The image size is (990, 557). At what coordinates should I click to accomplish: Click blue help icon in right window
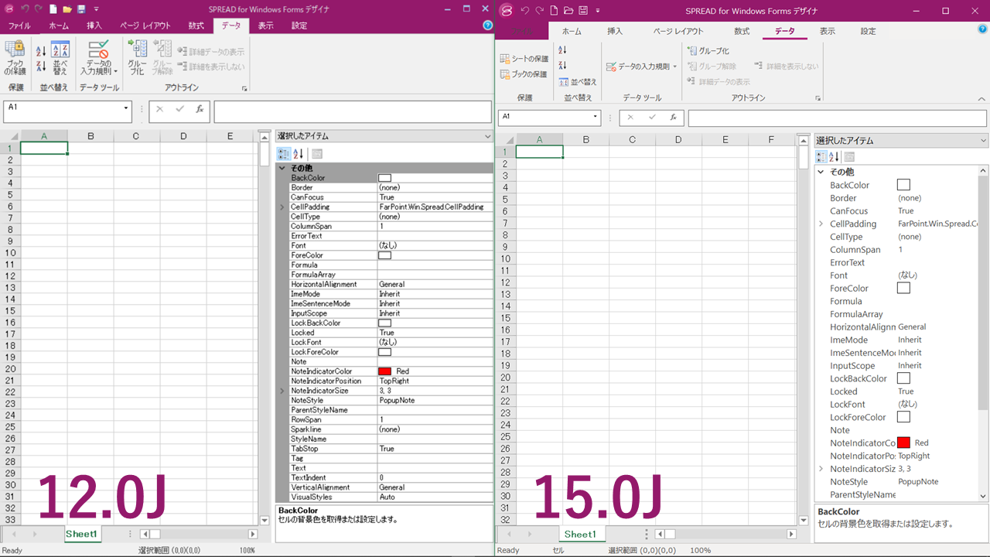point(981,27)
